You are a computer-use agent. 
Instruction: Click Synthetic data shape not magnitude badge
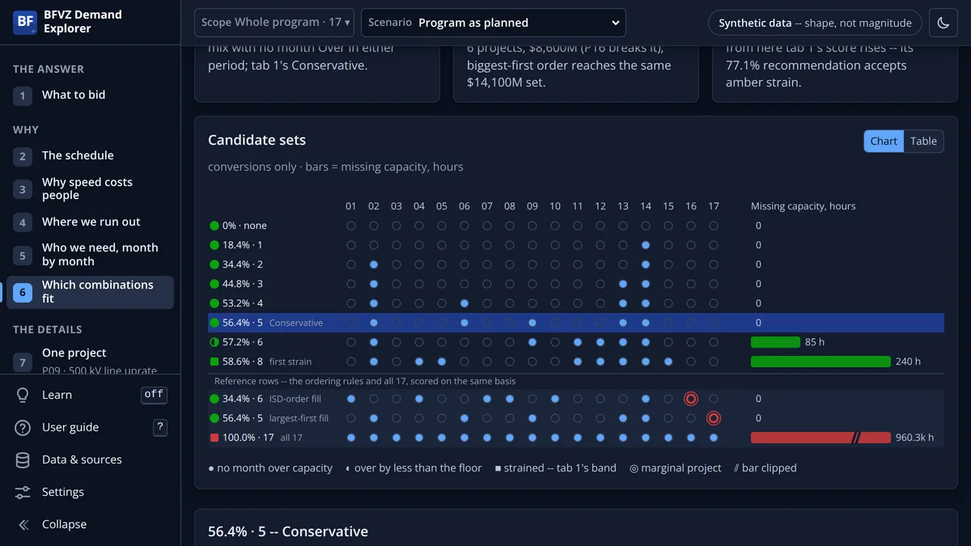(815, 23)
